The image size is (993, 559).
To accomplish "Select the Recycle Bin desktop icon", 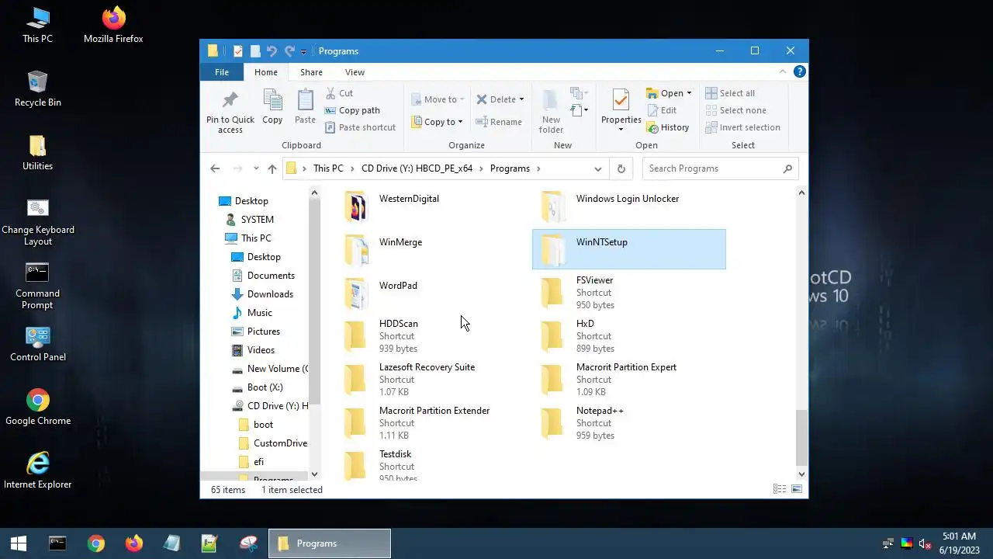I will pos(37,89).
